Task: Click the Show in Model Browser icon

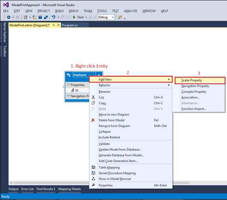Action: pos(93,179)
